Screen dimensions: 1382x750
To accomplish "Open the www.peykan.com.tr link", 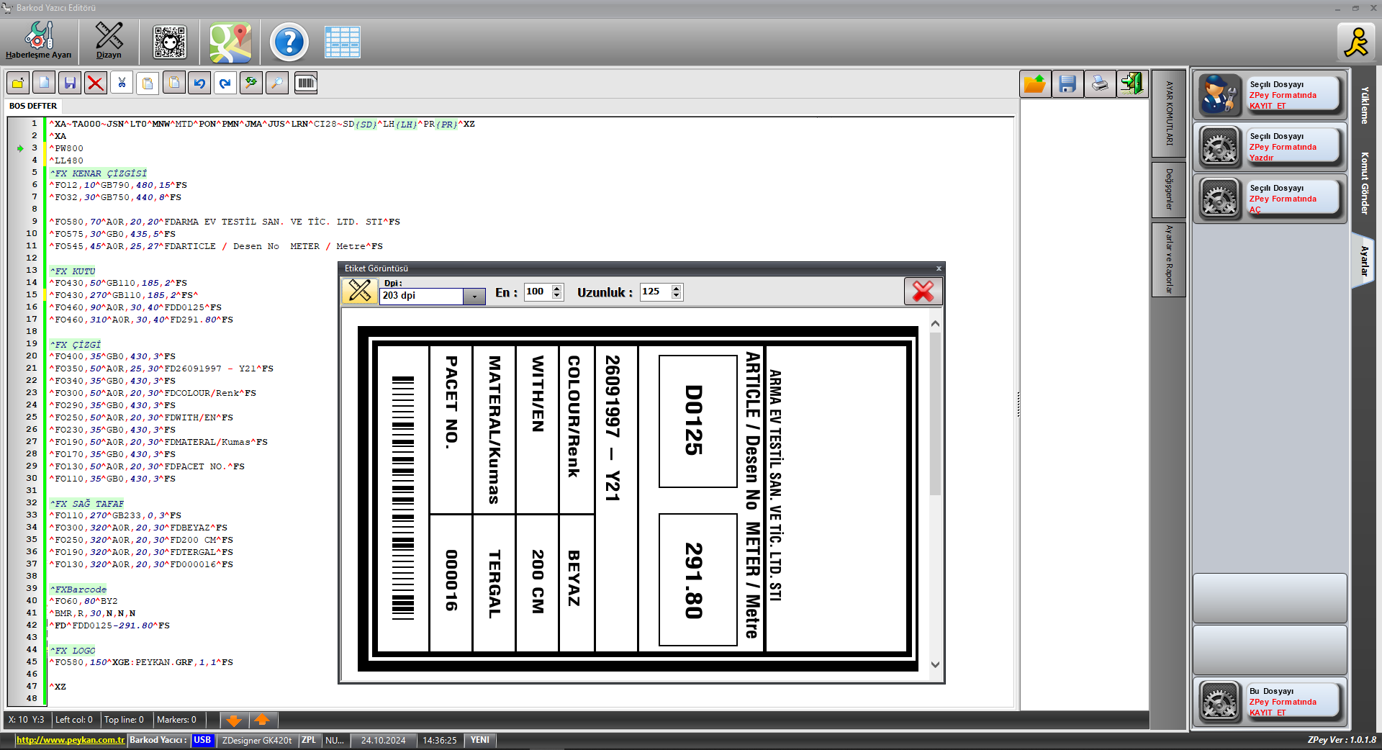I will (70, 740).
